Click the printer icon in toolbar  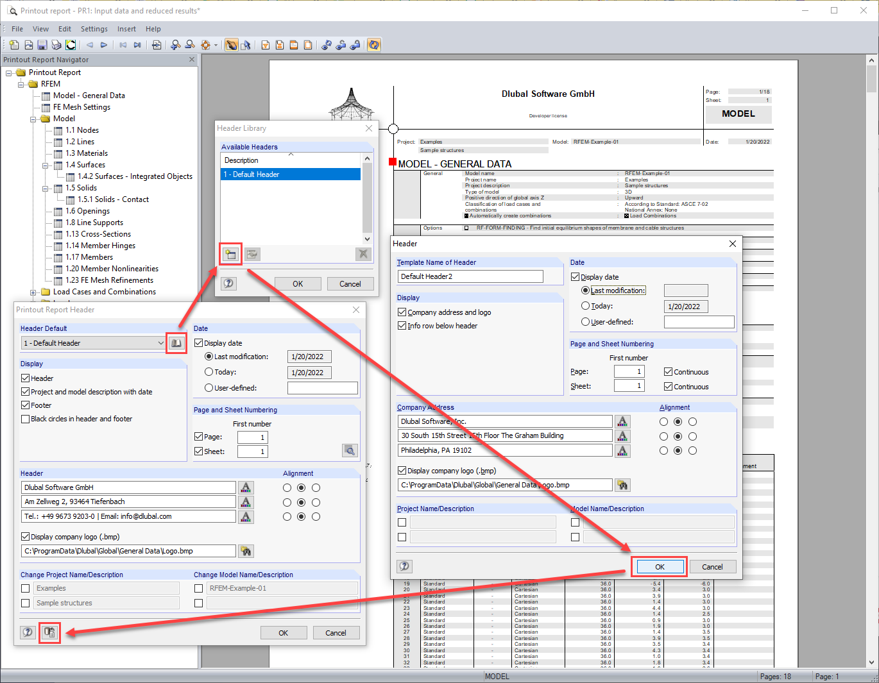[x=56, y=45]
